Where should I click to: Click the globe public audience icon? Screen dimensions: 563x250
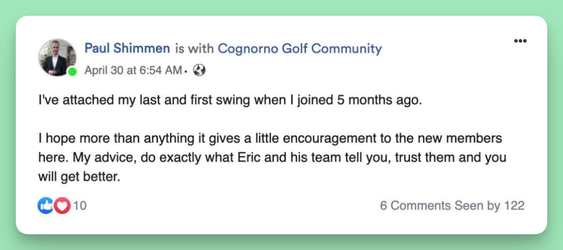pyautogui.click(x=199, y=70)
